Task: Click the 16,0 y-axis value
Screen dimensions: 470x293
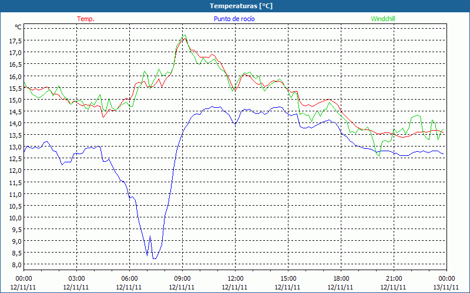Action: pyautogui.click(x=15, y=77)
